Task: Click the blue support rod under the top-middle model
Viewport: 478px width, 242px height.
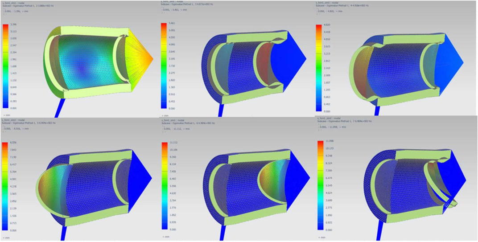Action: [x=220, y=110]
